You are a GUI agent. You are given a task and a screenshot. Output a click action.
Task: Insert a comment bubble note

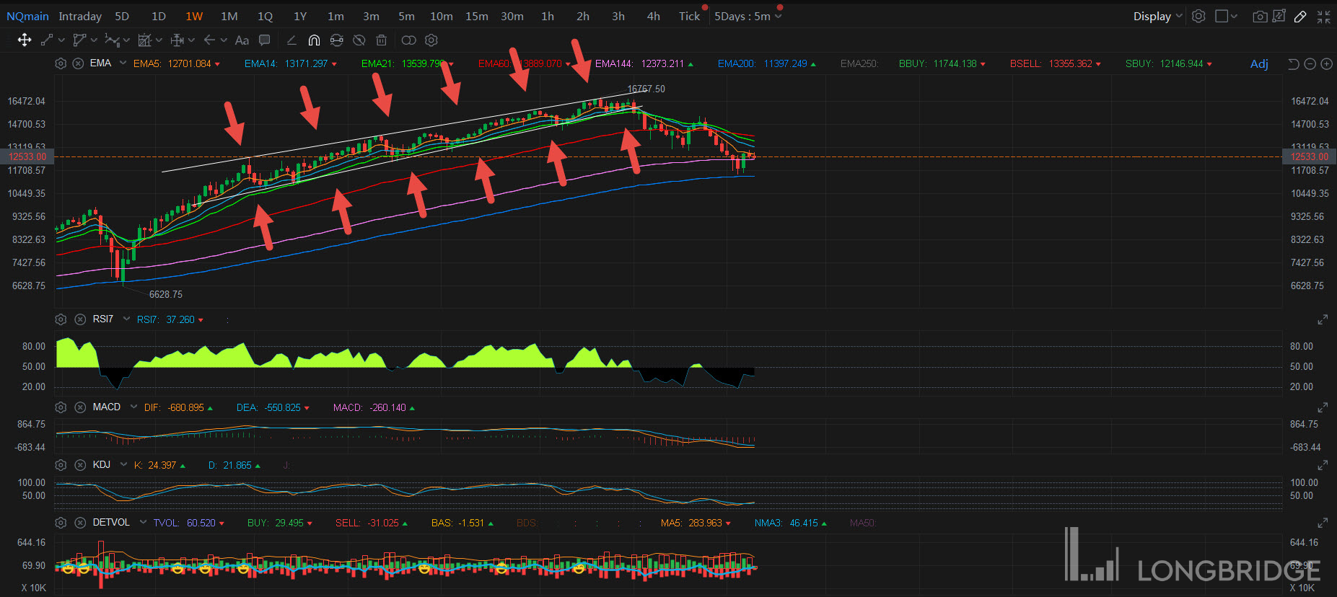coord(265,40)
